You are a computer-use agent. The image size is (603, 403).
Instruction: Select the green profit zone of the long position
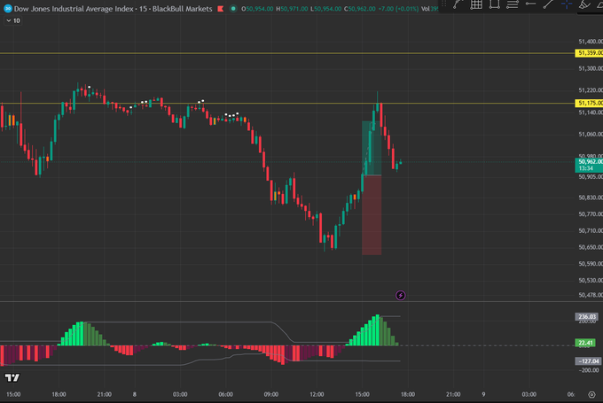[372, 148]
